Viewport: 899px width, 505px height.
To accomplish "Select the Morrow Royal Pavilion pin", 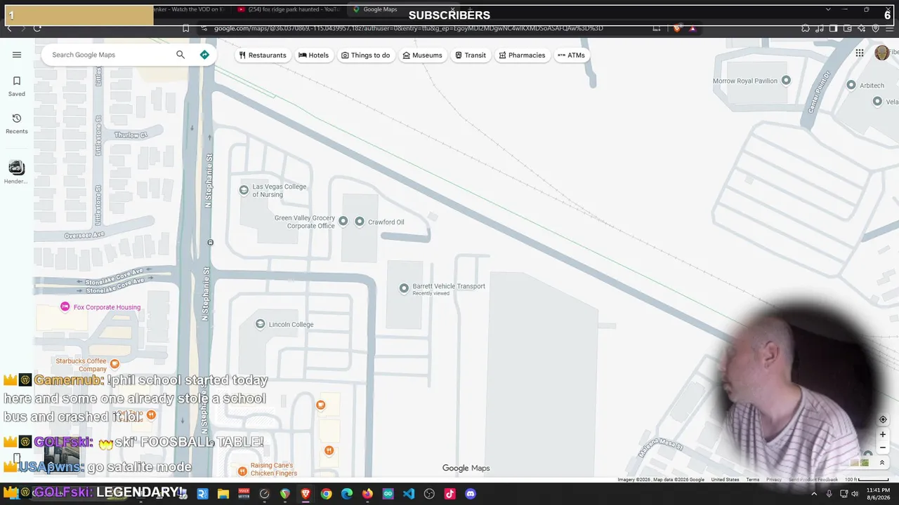I will coord(786,81).
